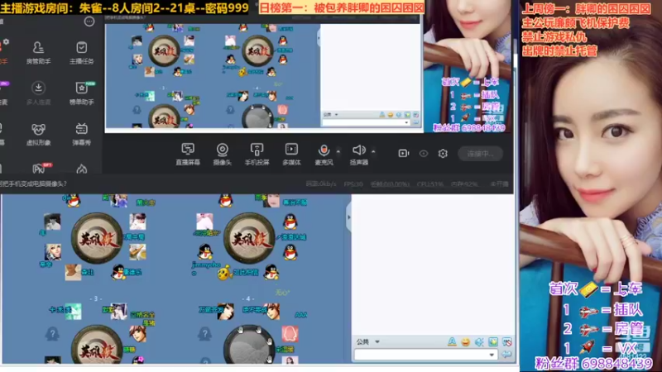Open the chat font style icon
The height and width of the screenshot is (372, 662).
click(x=452, y=341)
